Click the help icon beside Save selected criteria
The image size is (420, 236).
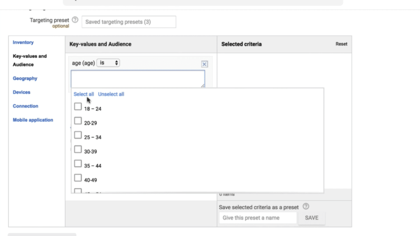pyautogui.click(x=306, y=206)
